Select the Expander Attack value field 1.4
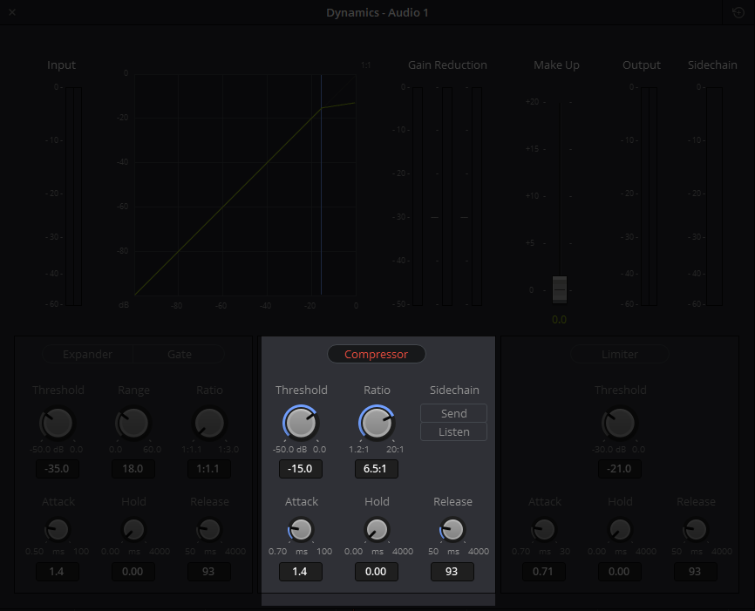This screenshot has width=755, height=611. point(58,572)
